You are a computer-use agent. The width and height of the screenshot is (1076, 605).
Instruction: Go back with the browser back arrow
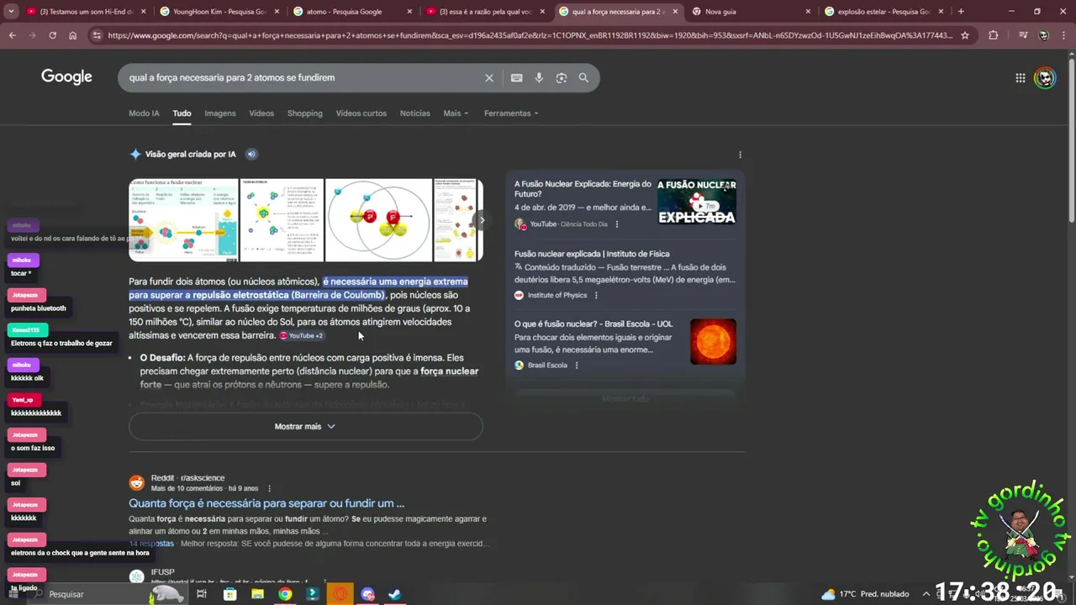[12, 35]
